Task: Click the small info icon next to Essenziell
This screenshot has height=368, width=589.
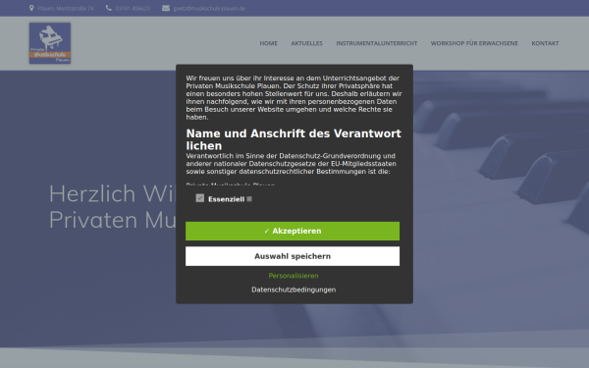Action: (x=249, y=199)
